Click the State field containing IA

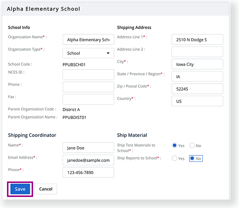pyautogui.click(x=197, y=77)
